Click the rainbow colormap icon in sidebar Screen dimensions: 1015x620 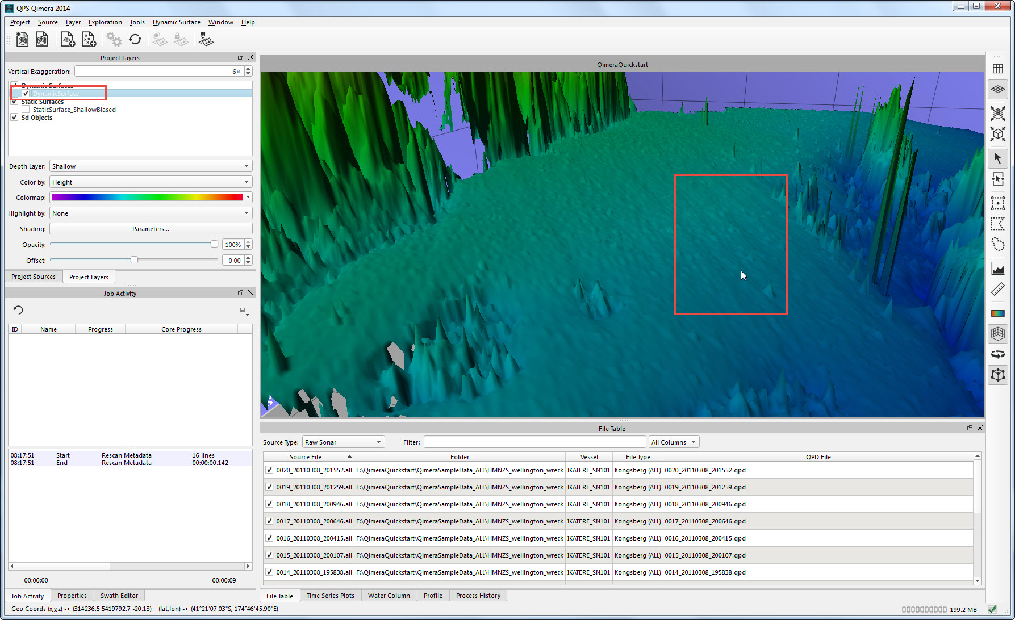pos(997,313)
